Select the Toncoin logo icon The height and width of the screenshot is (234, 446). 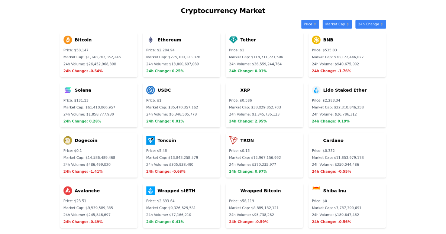(150, 140)
